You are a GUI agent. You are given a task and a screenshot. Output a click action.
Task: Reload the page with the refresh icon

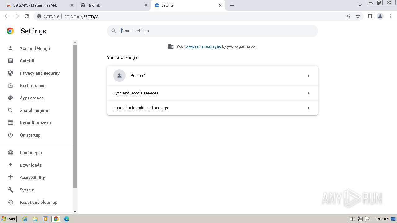tap(27, 16)
